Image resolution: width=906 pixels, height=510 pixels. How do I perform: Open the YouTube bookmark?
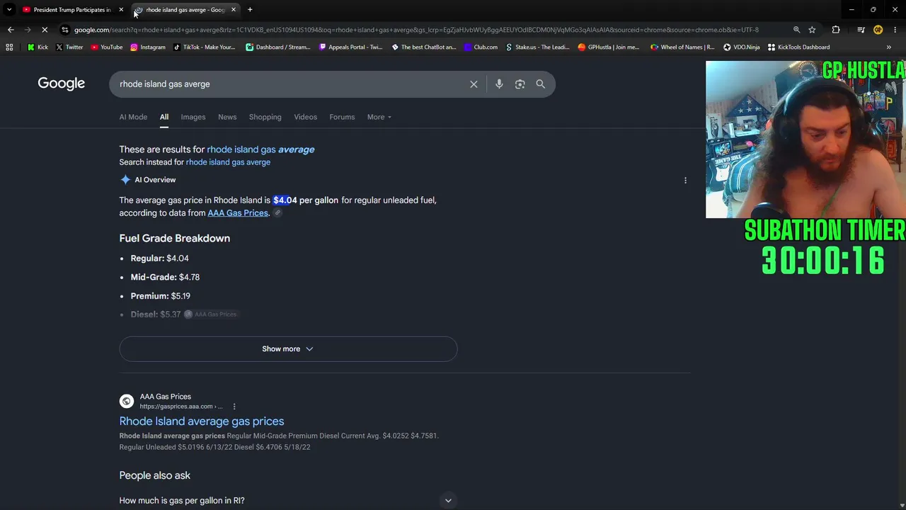click(107, 47)
